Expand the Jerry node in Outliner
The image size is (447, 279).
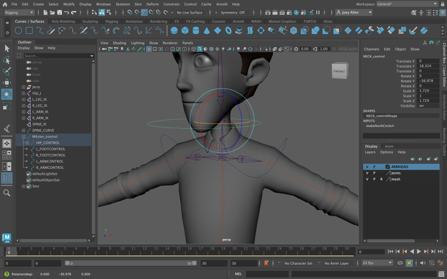(24, 87)
